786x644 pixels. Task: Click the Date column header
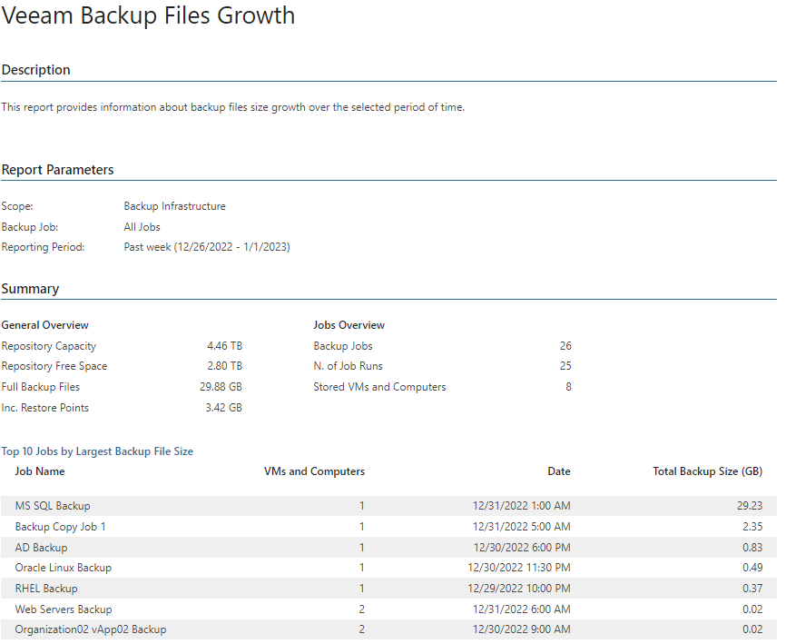tap(559, 471)
